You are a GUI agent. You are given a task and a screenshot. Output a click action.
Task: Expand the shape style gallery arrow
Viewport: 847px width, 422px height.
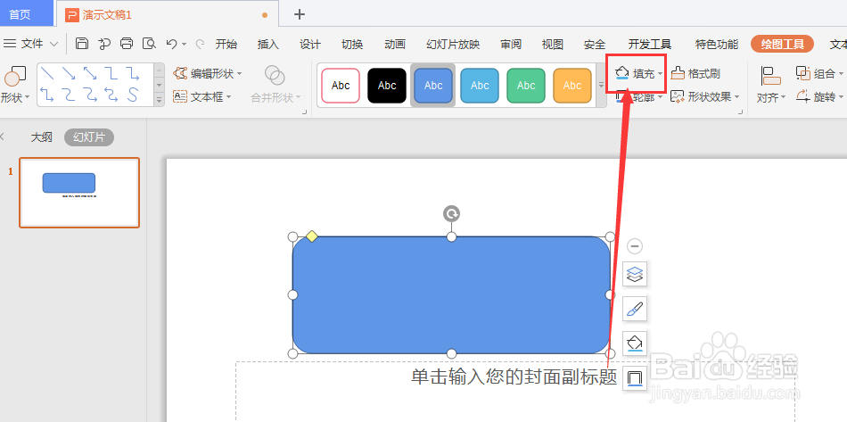601,85
